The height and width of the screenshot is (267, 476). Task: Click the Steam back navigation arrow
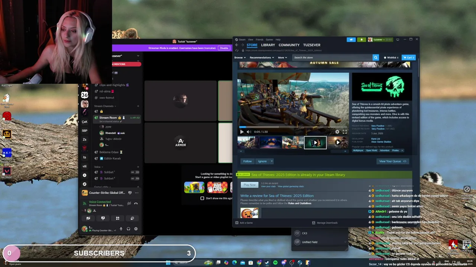coord(237,45)
